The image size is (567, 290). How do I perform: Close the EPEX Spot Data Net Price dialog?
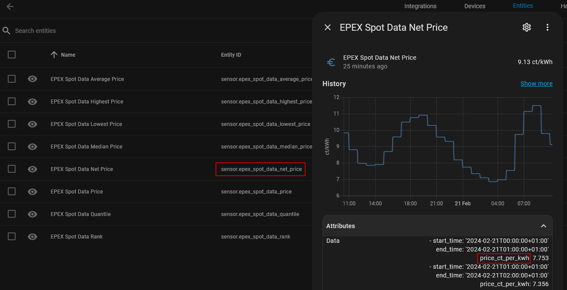328,27
